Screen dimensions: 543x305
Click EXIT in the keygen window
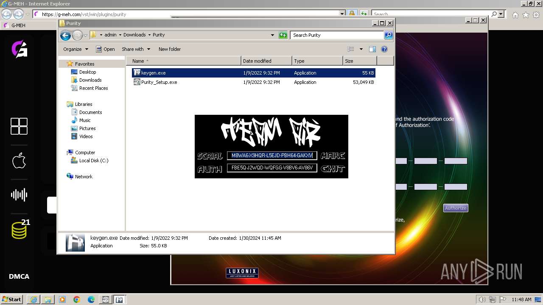333,169
